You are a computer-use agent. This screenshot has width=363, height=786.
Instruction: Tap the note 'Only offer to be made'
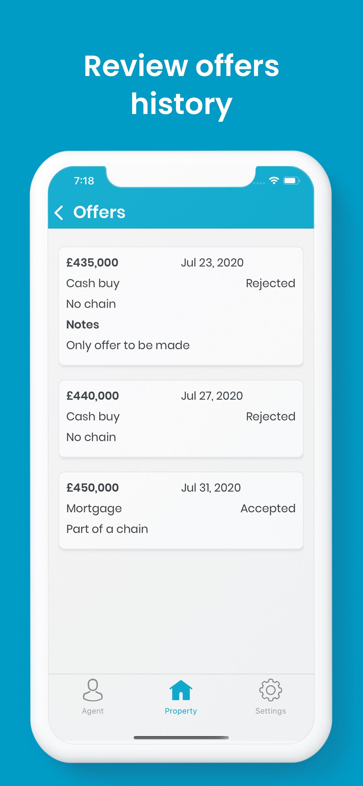128,345
